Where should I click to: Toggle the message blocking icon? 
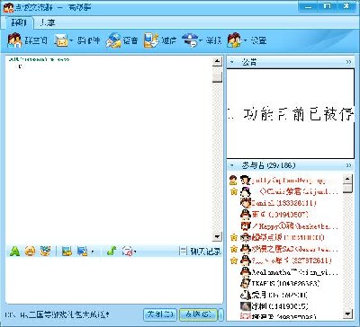coord(128,251)
